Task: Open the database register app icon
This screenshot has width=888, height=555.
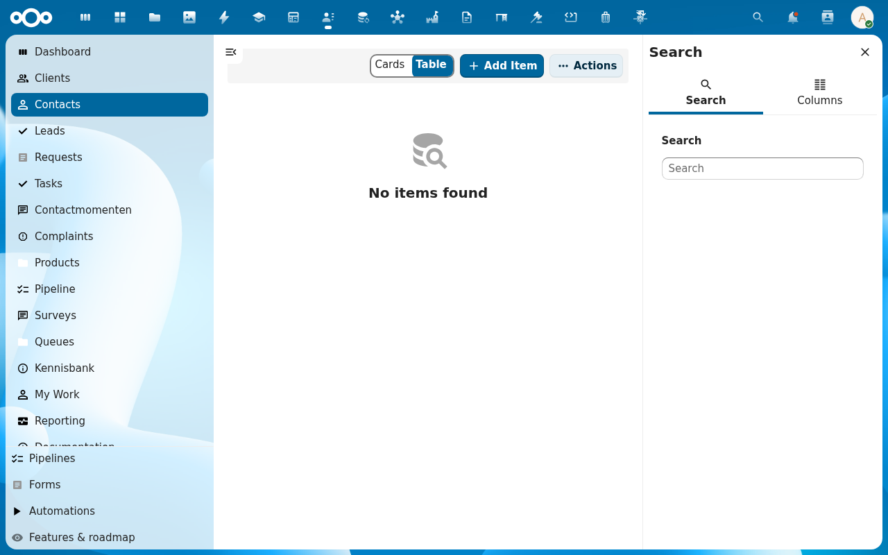Action: (363, 17)
